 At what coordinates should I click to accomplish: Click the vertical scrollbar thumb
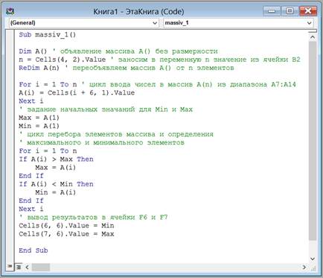pyautogui.click(x=313, y=141)
